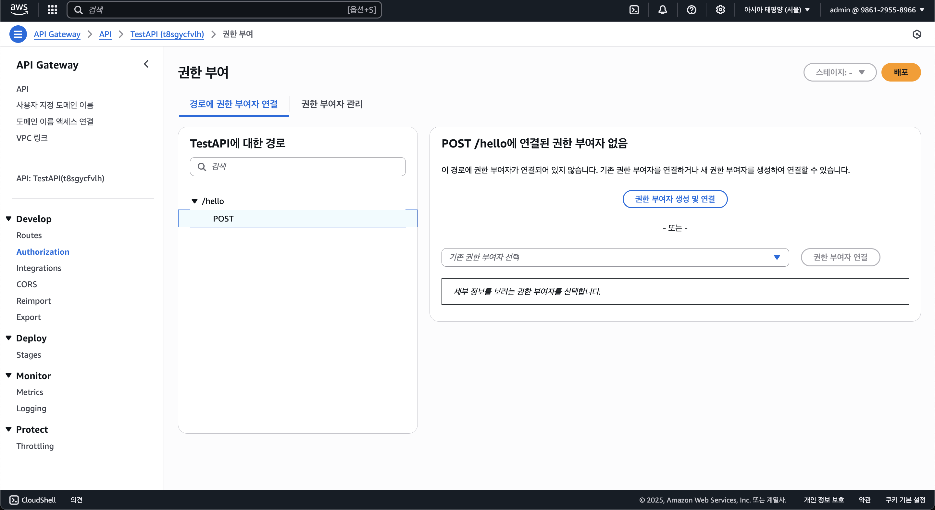Toggle the blue hamburger navigation menu
This screenshot has height=510, width=935.
pyautogui.click(x=18, y=34)
